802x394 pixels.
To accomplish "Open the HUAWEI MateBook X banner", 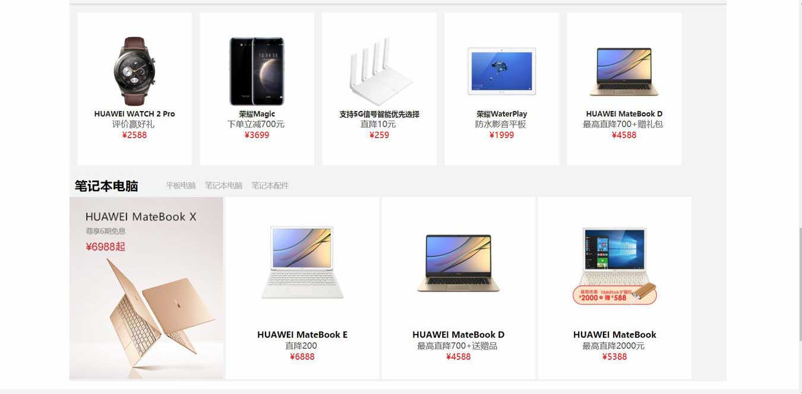I will (x=147, y=288).
